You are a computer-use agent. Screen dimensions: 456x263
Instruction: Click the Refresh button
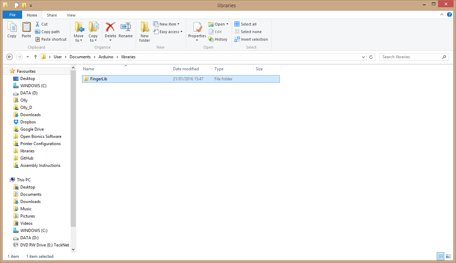point(371,57)
